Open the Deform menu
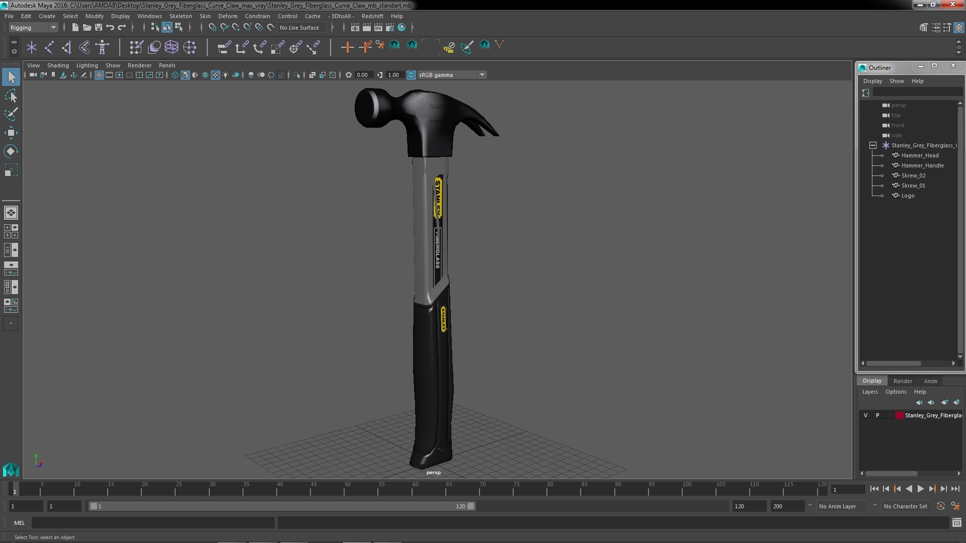This screenshot has height=543, width=966. click(x=227, y=16)
